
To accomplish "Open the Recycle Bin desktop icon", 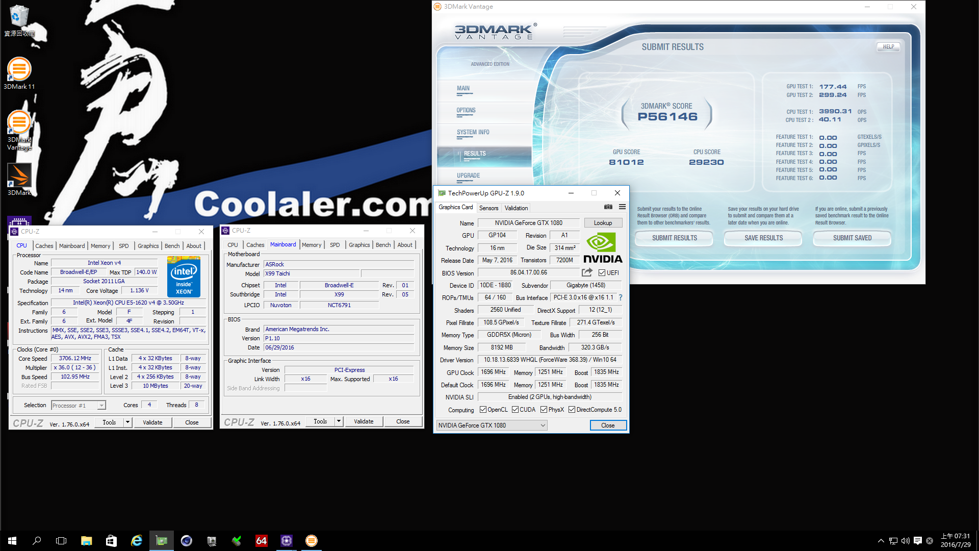I will tap(19, 20).
